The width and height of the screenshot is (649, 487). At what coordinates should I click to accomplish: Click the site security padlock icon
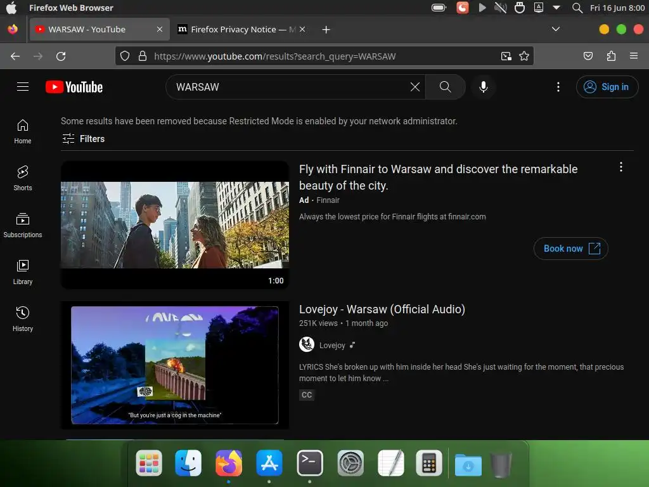click(x=143, y=56)
